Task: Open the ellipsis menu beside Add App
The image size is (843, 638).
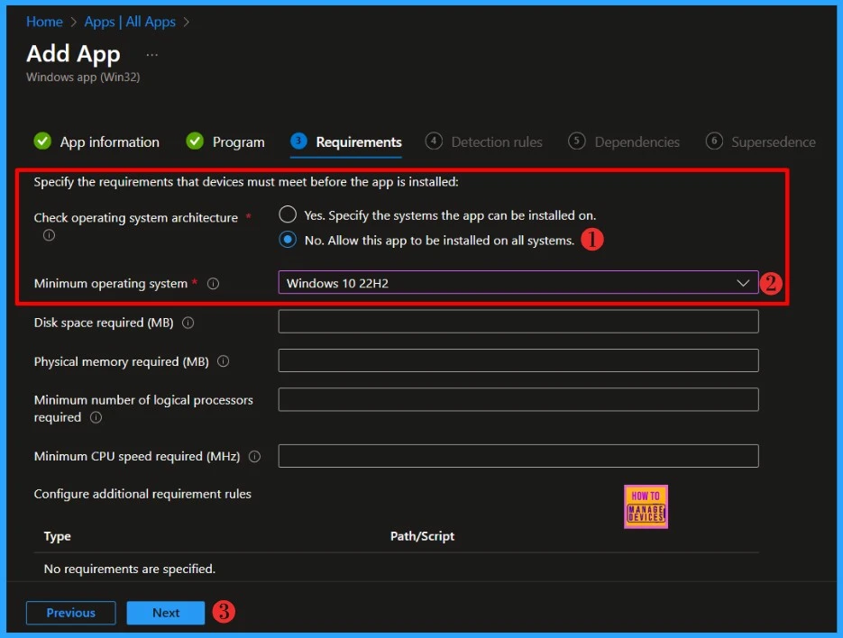Action: click(x=152, y=55)
